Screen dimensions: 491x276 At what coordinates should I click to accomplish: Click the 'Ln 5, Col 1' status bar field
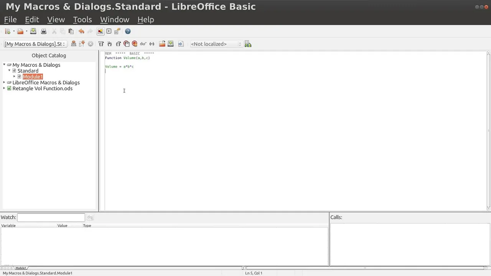click(254, 273)
